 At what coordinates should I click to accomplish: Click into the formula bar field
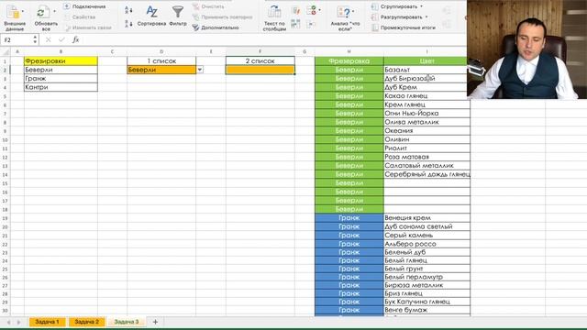273,39
